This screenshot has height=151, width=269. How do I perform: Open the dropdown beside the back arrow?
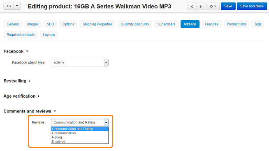(x=17, y=6)
